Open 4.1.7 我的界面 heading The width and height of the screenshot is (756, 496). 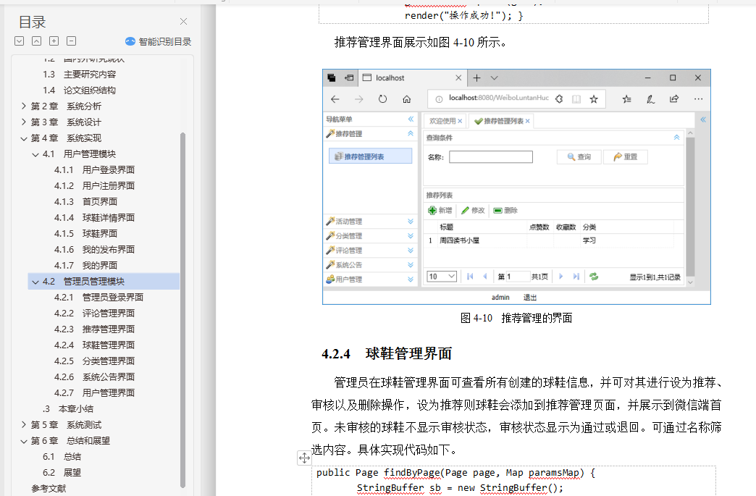(86, 265)
